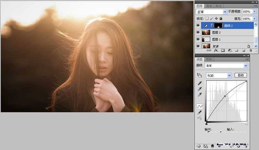Create new adjustment layer icon

coord(230,51)
